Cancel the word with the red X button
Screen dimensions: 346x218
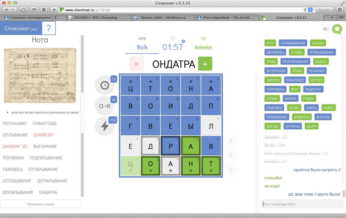point(137,64)
